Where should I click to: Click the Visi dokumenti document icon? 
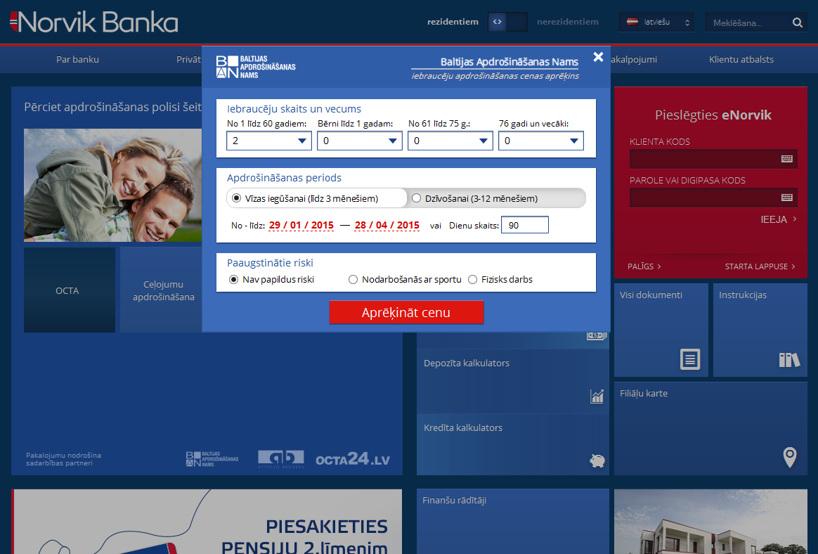click(x=689, y=359)
